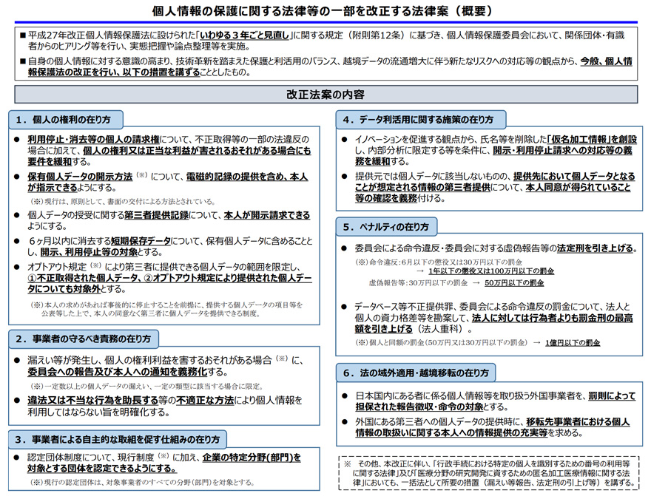Screen dimensions: 651x496
Task: Click the underlined いわゆる3年ごと見直し text
Action: (245, 35)
